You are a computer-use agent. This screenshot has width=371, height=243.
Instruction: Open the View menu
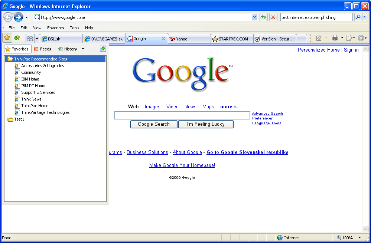pos(37,28)
